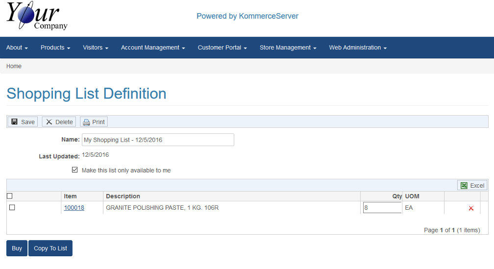
Task: Check the box for the Granite Polishing Paste row
Action: 12,208
